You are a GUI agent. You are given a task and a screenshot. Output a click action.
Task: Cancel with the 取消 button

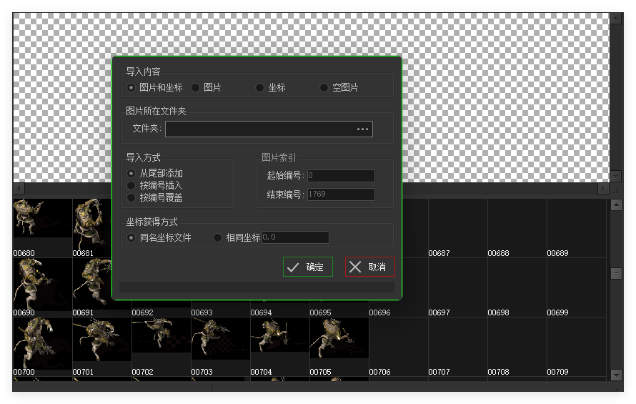pyautogui.click(x=370, y=267)
